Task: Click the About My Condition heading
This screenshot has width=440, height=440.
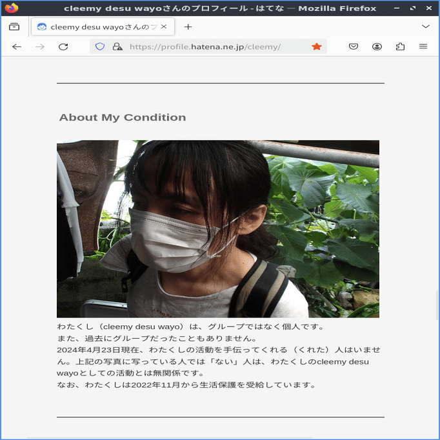Action: pos(123,117)
